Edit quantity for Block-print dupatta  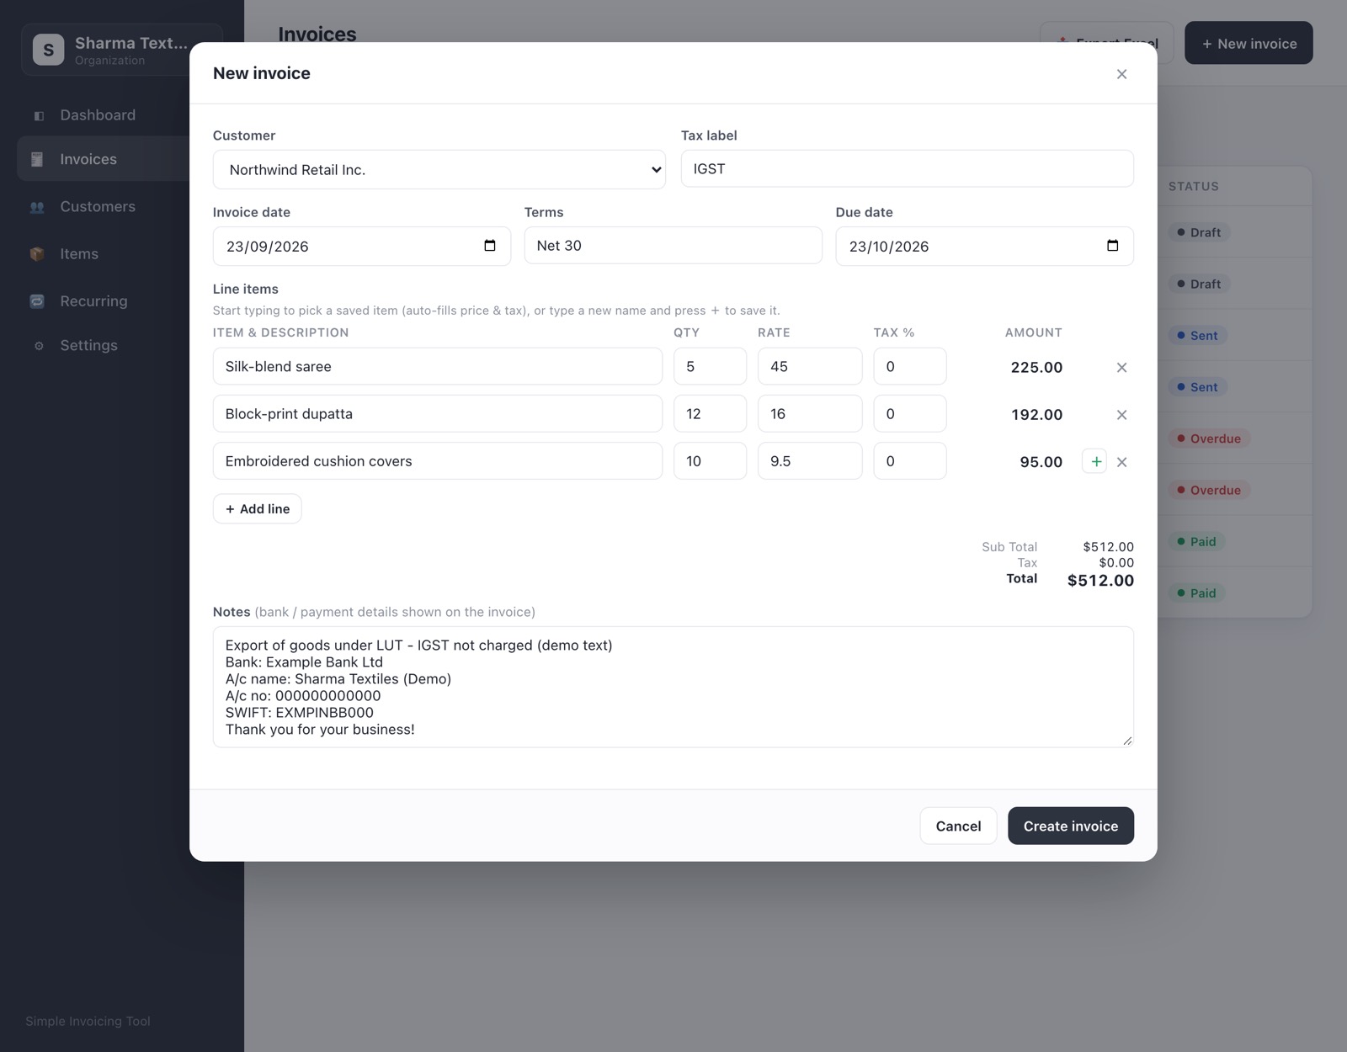coord(710,413)
